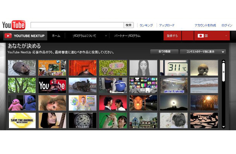The width and height of the screenshot is (236, 154).
Task: Click the scrollbar down arrow
Action: tap(224, 127)
